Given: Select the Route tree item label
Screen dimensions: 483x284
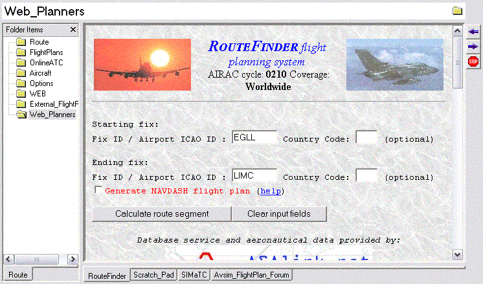Looking at the screenshot, I should pyautogui.click(x=39, y=42).
